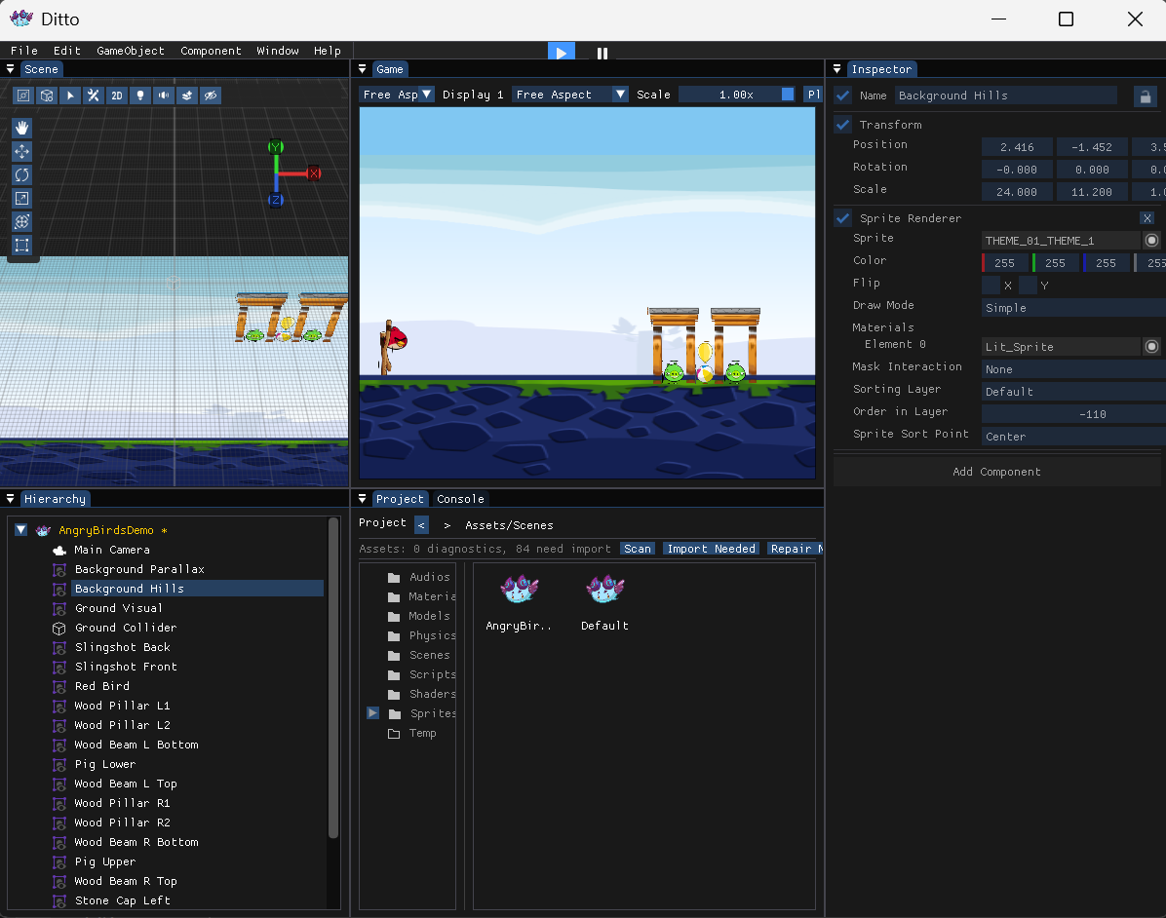Click the Inspector lock icon

(x=1146, y=96)
